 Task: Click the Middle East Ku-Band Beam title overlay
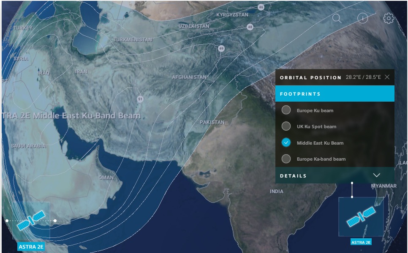[x=71, y=116]
